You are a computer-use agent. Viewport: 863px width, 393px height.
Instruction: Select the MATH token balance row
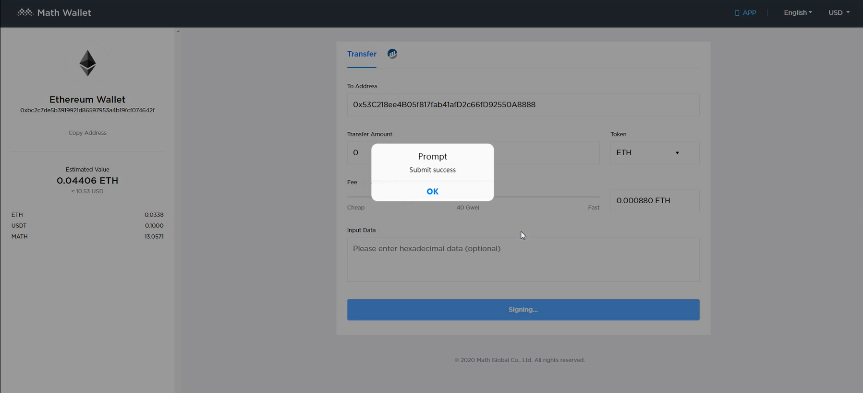[x=87, y=237]
